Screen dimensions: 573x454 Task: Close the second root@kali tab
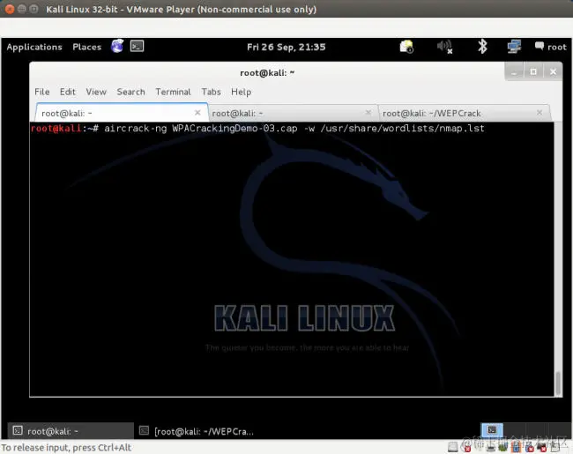coord(368,113)
